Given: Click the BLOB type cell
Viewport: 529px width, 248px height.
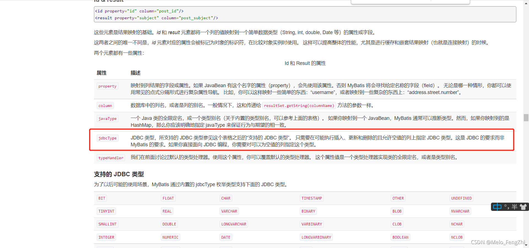Looking at the screenshot, I should pyautogui.click(x=397, y=211).
